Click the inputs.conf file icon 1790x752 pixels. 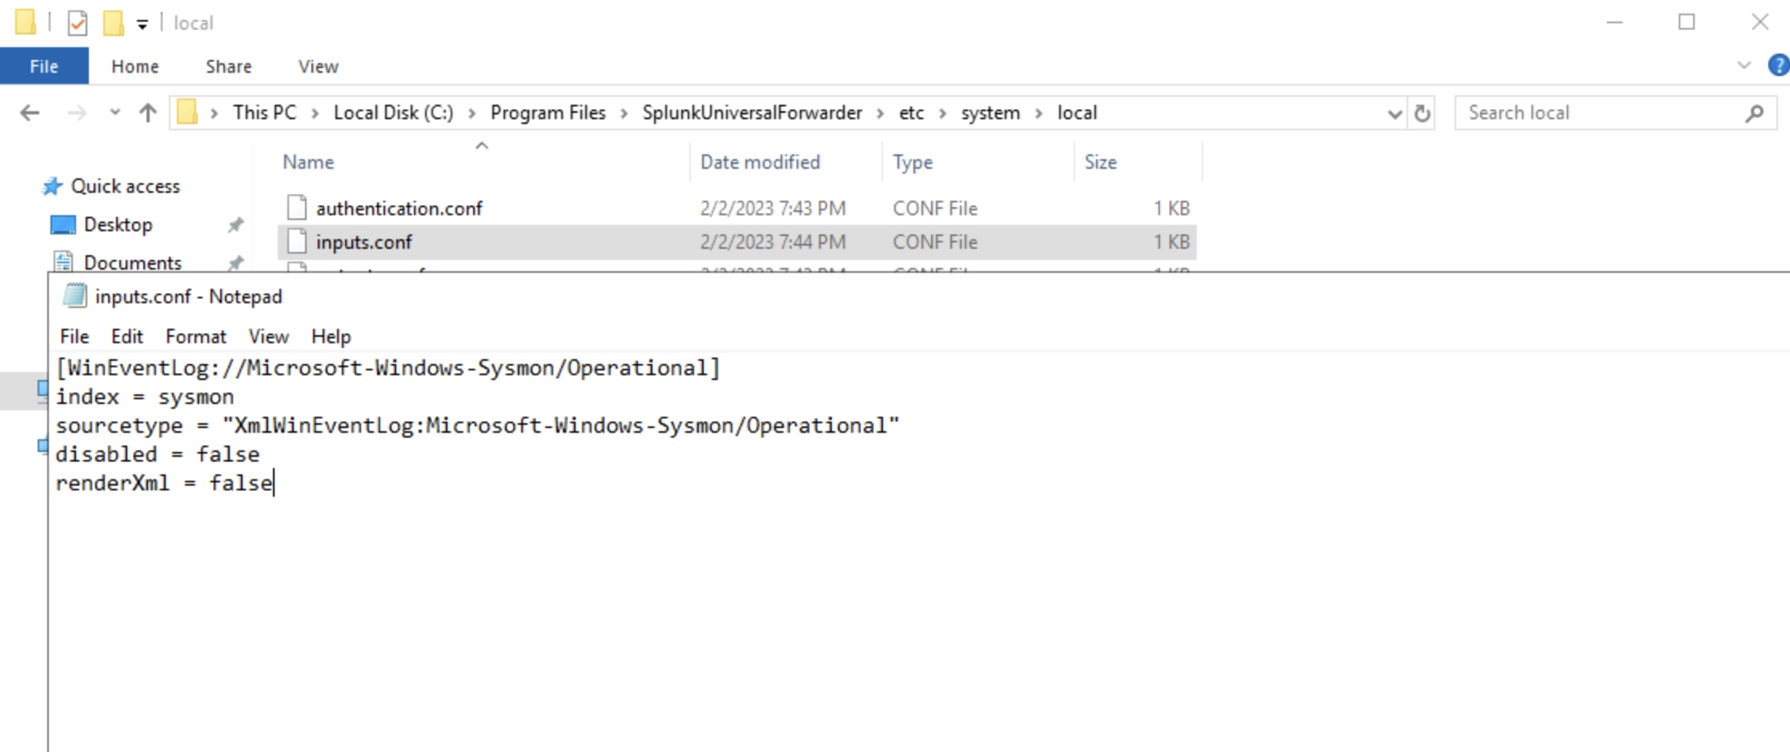[x=297, y=242]
